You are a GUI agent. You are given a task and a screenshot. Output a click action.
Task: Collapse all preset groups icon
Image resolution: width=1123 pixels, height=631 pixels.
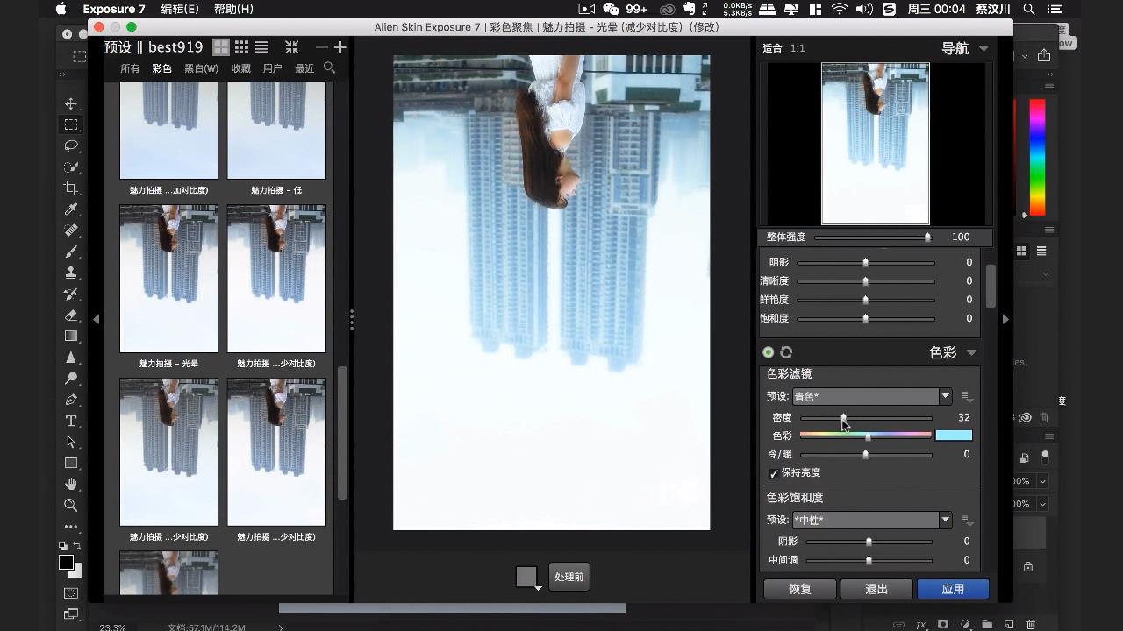(x=292, y=47)
